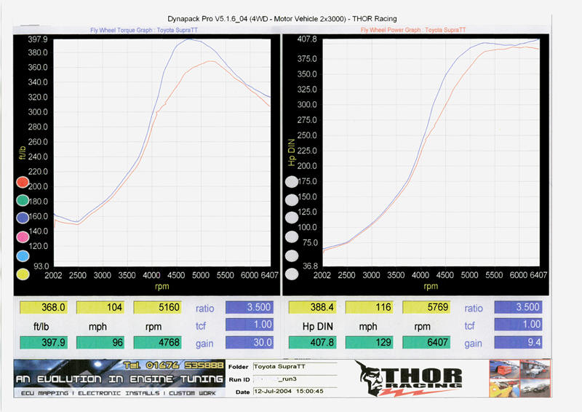Click the Run ID field
582x412 pixels.
click(284, 379)
